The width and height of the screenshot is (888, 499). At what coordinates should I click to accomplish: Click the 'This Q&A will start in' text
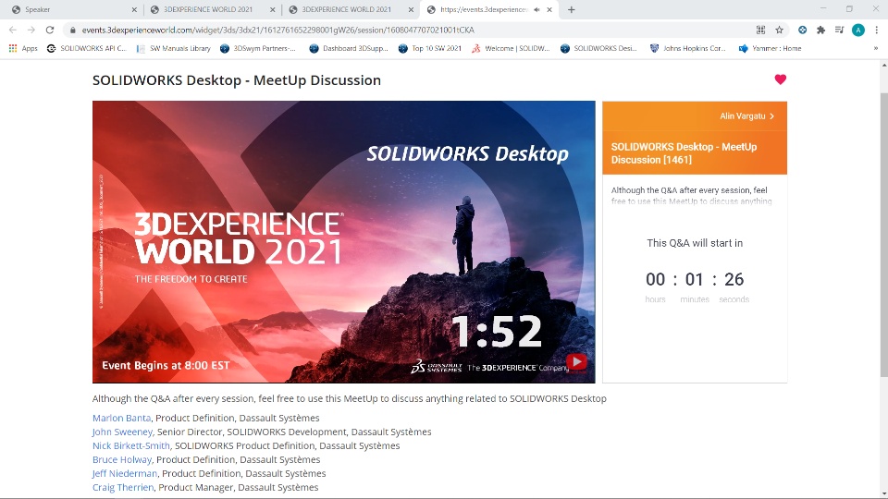pos(695,243)
